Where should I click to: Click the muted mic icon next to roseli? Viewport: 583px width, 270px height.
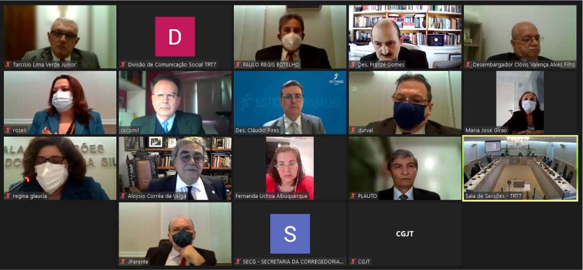8,131
